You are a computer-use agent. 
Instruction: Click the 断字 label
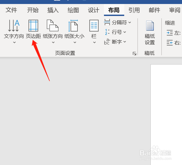coord(117,42)
